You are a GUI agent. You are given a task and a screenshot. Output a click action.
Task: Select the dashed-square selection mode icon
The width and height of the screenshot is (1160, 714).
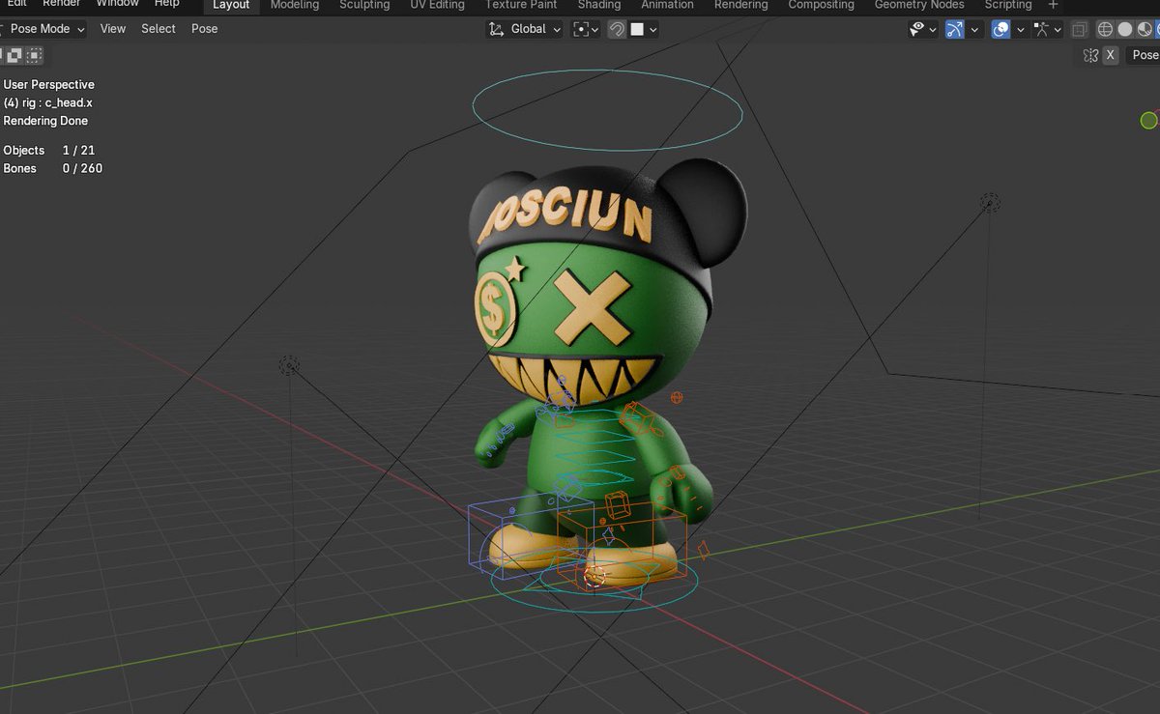coord(35,55)
